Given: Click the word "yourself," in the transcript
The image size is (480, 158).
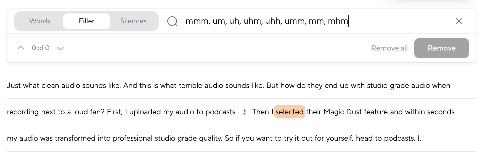Looking at the screenshot, I should pyautogui.click(x=339, y=138).
